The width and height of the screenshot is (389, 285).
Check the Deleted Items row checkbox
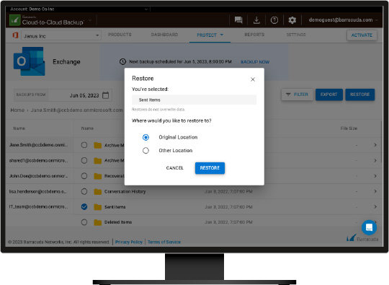click(84, 222)
